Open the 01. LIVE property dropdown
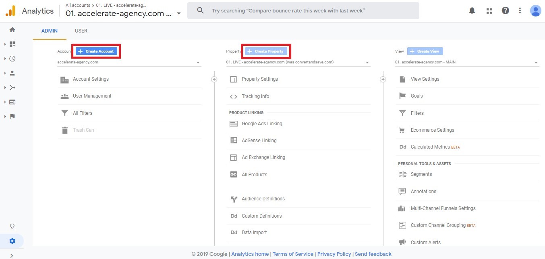This screenshot has height=259, width=545. (298, 62)
